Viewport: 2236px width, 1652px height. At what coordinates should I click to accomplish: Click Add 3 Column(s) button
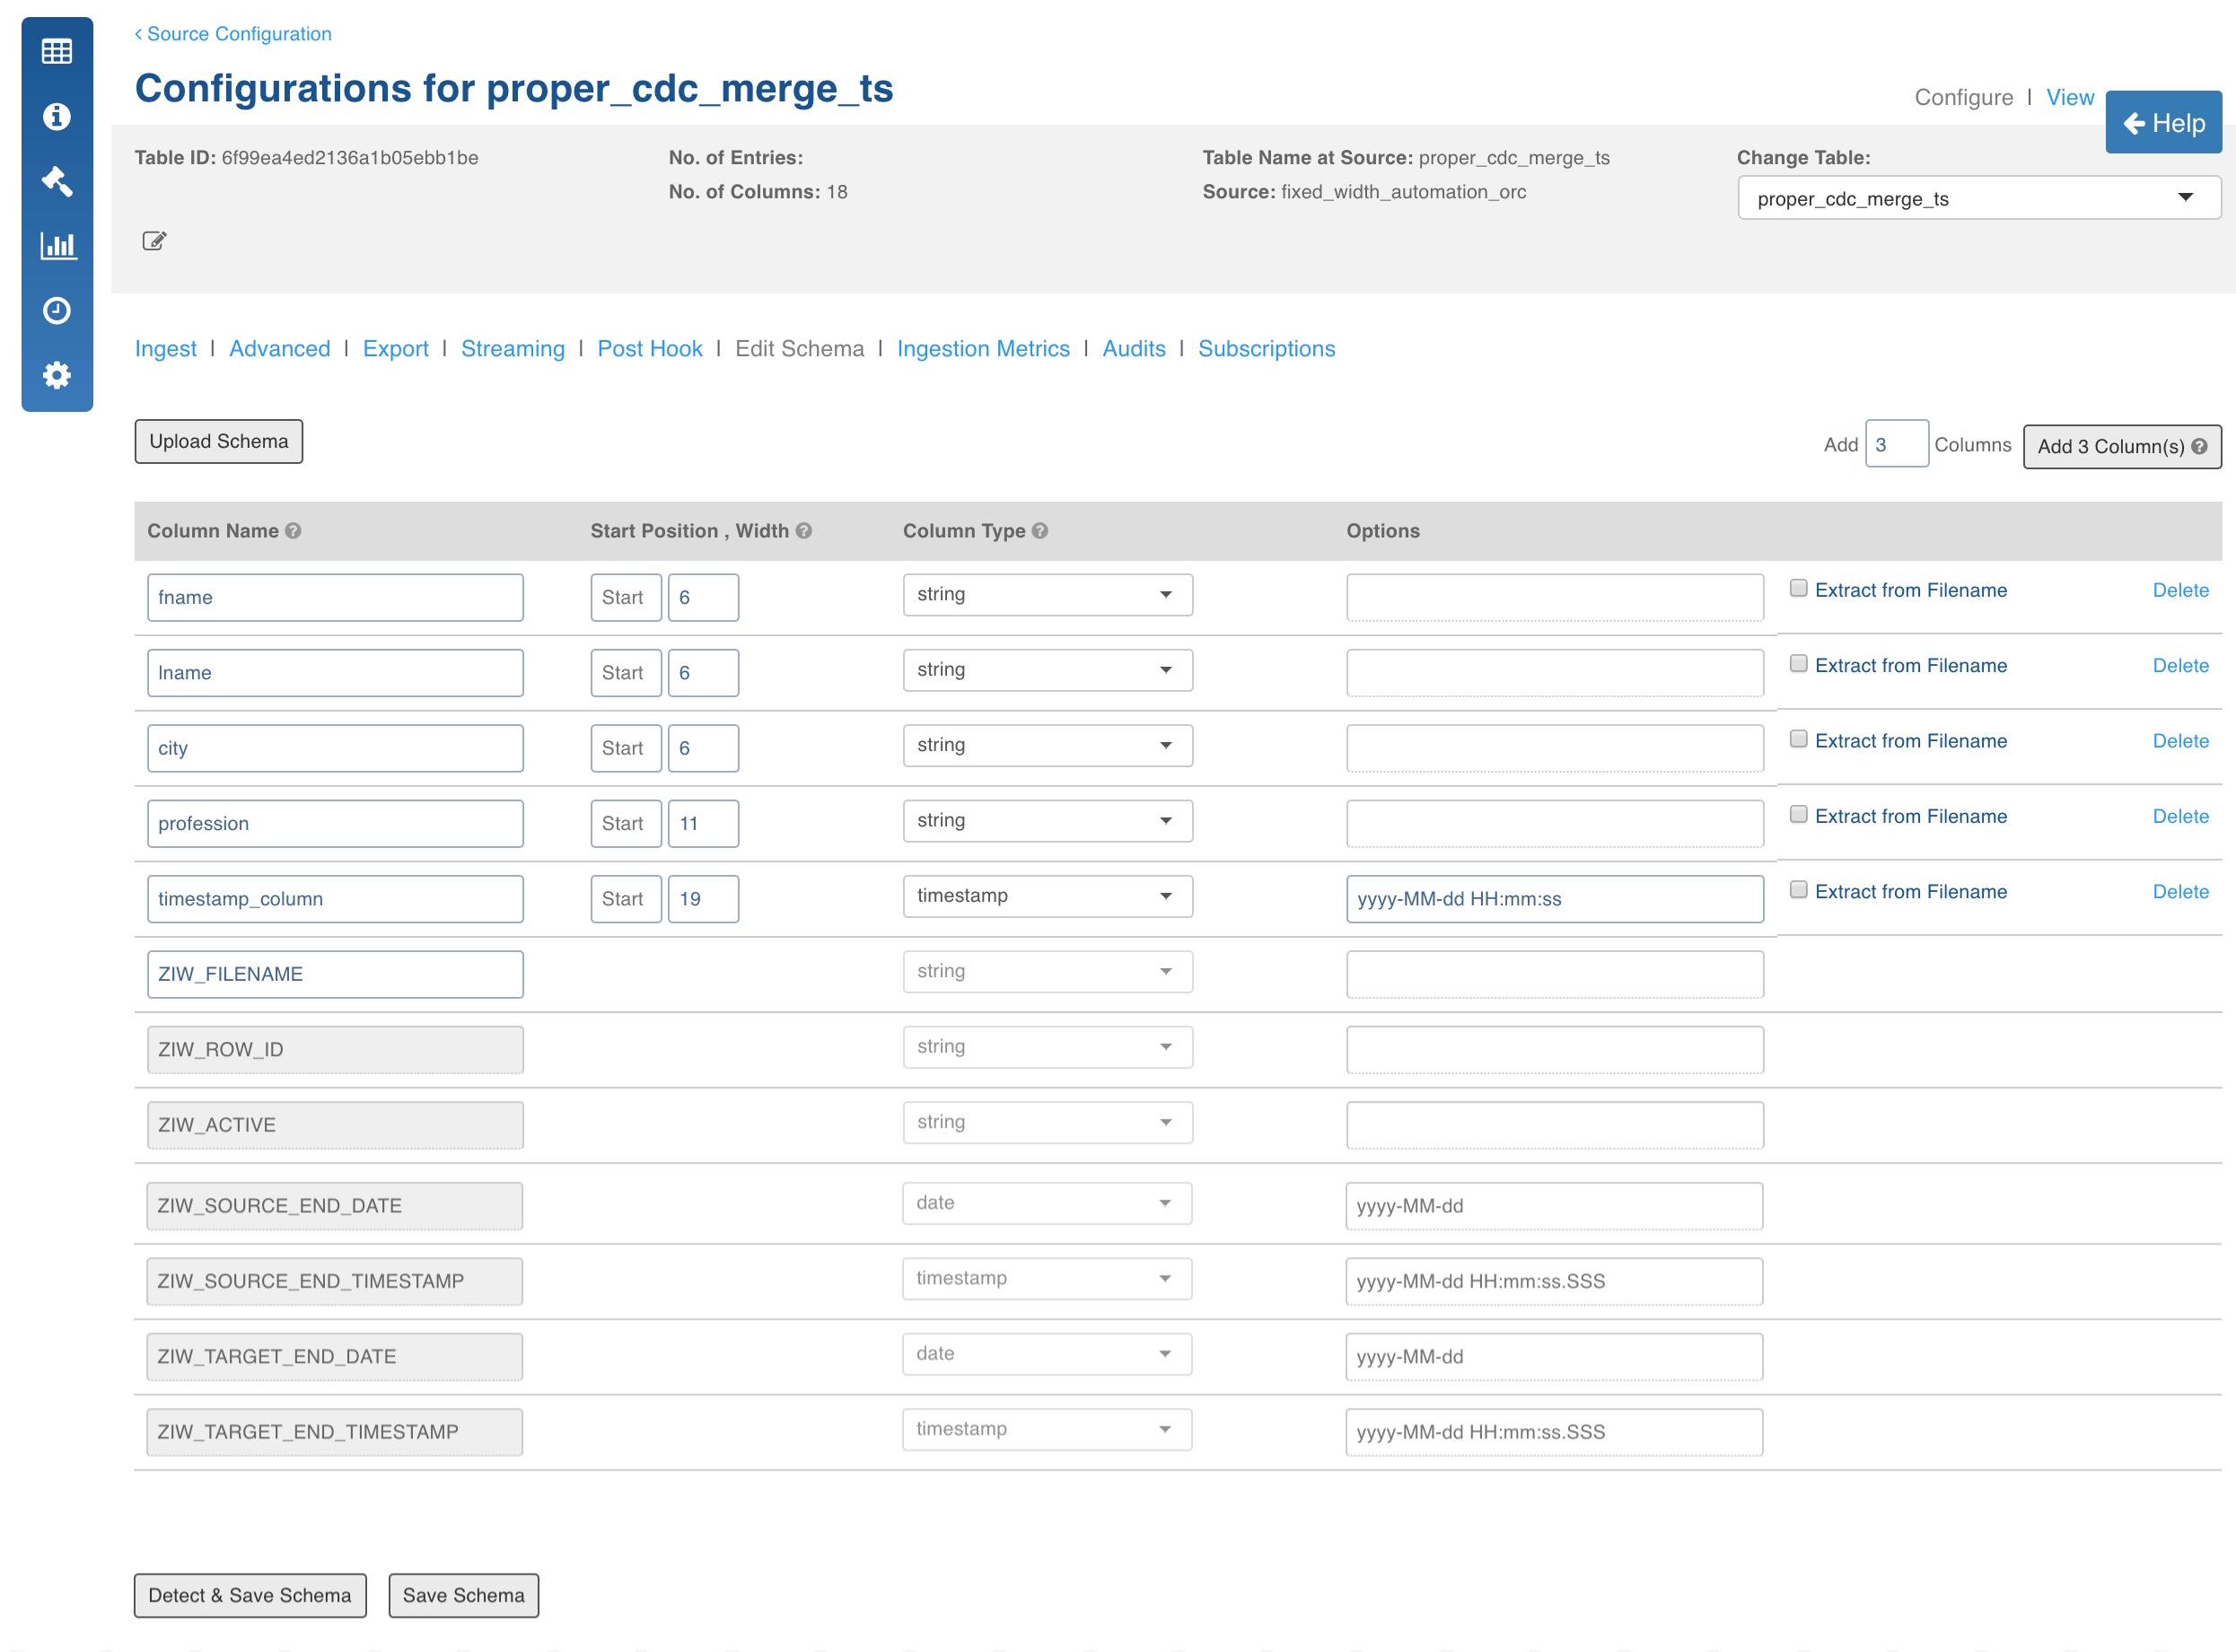(x=2121, y=446)
